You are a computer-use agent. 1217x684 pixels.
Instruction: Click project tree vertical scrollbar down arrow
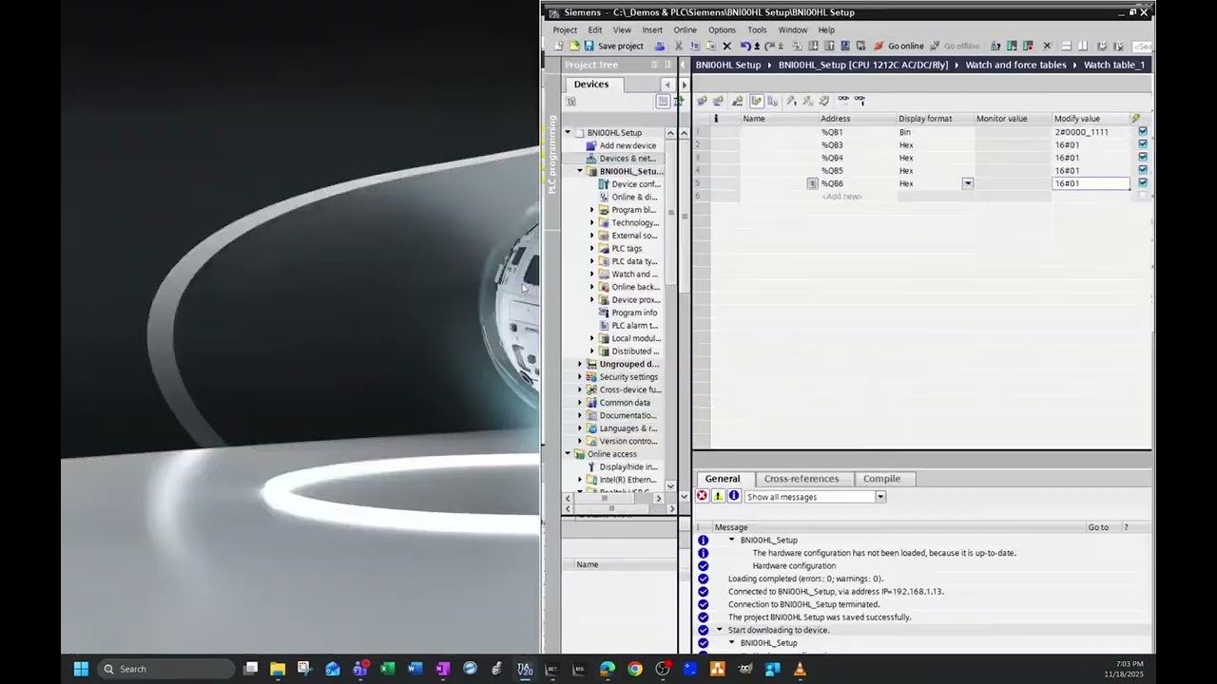click(x=670, y=486)
